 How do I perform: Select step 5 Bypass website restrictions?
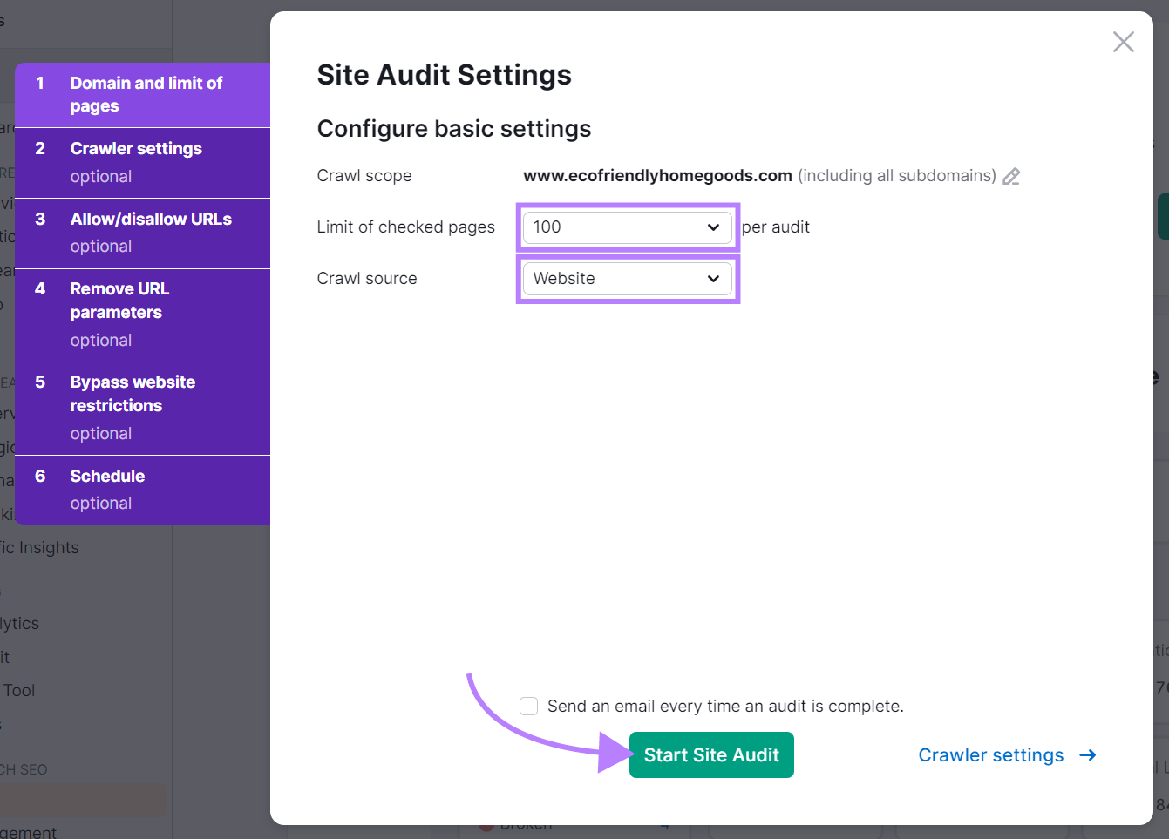(143, 409)
